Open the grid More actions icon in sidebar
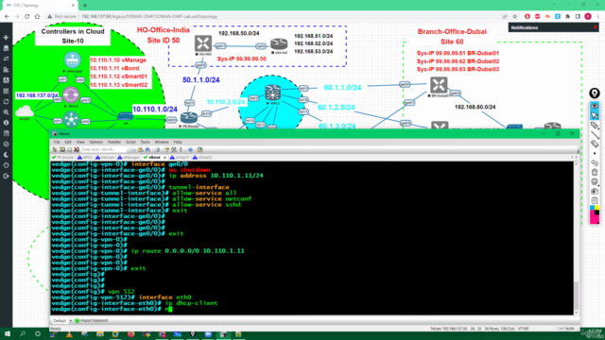605x340 pixels. [6, 91]
